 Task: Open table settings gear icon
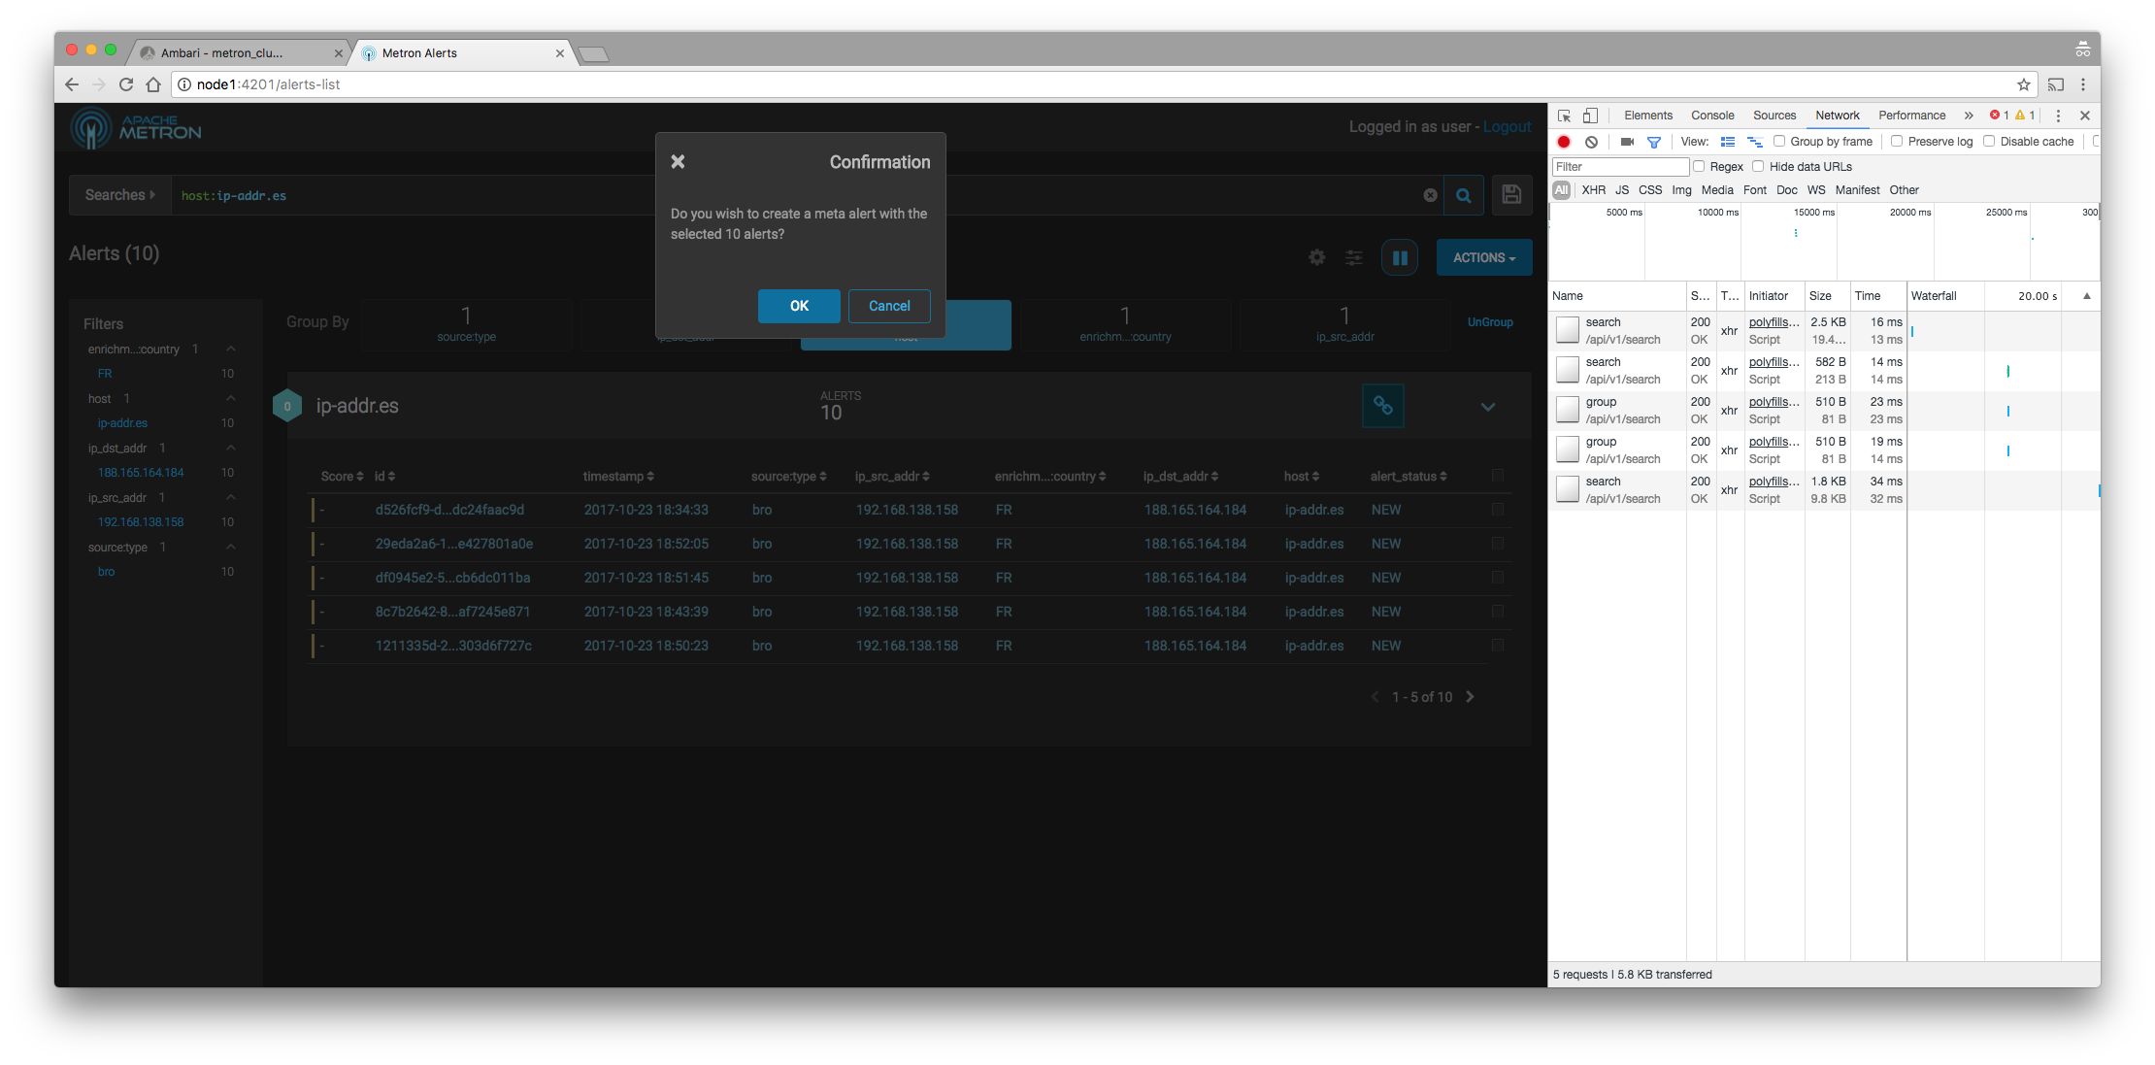coord(1316,257)
